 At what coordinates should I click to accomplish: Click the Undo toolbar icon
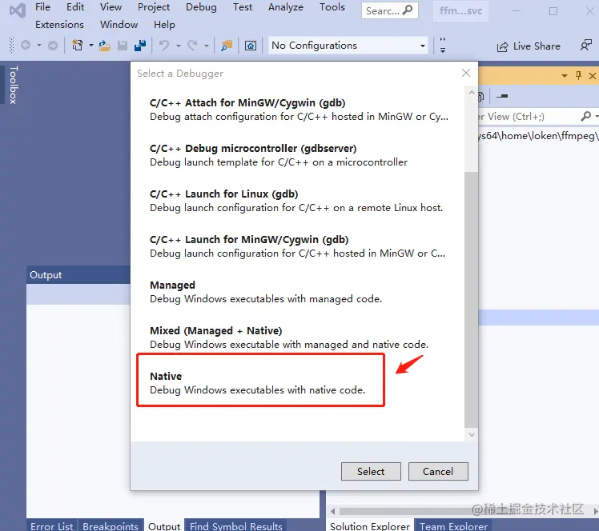click(x=164, y=46)
